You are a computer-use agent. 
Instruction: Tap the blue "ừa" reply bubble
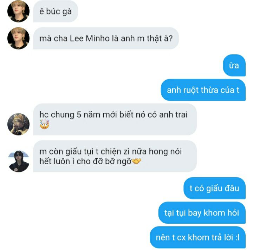pos(234,65)
